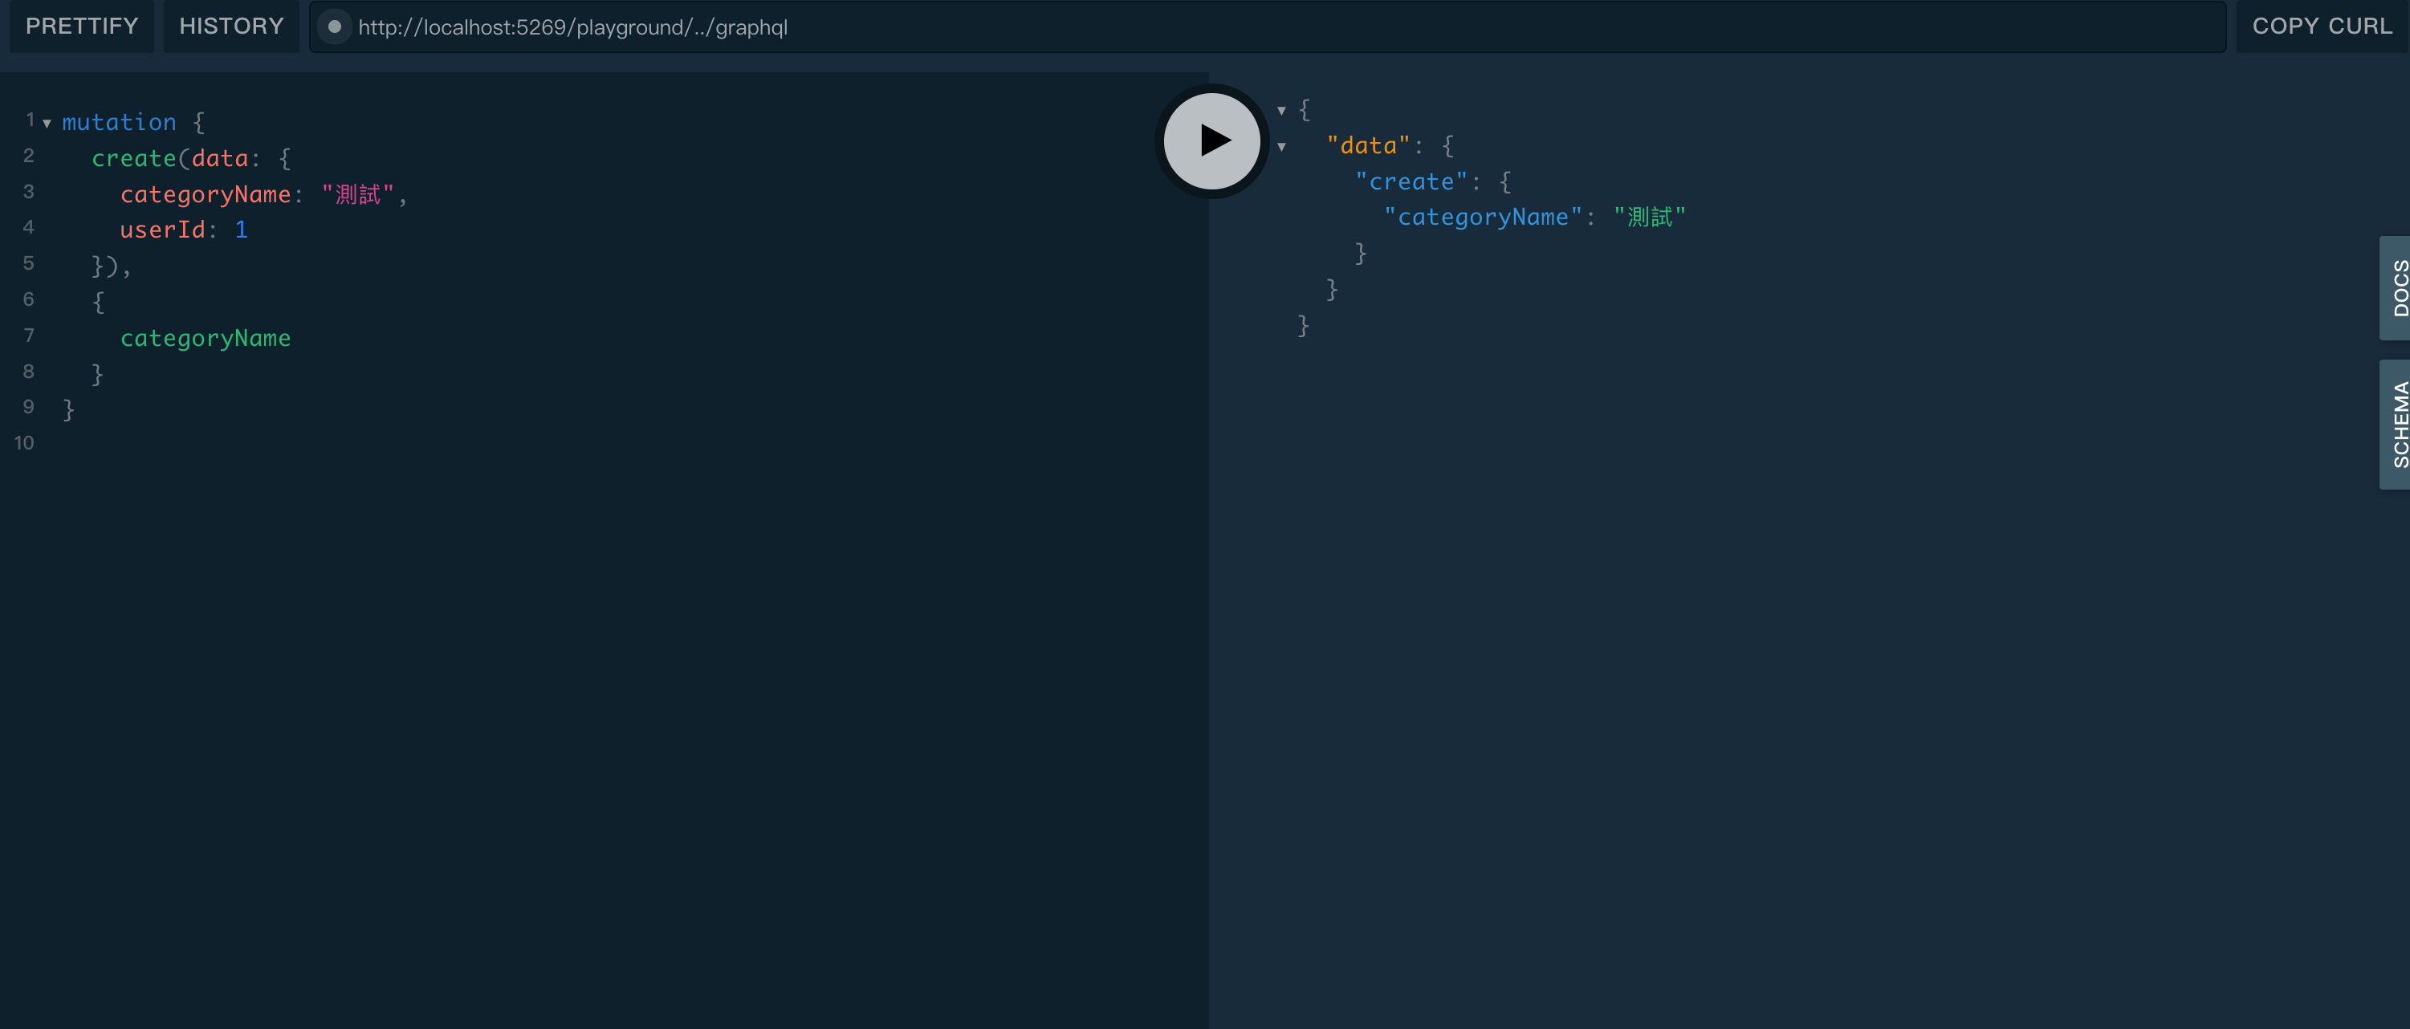Image resolution: width=2410 pixels, height=1029 pixels.
Task: Collapse the "data" response object arrow
Action: tap(1282, 147)
